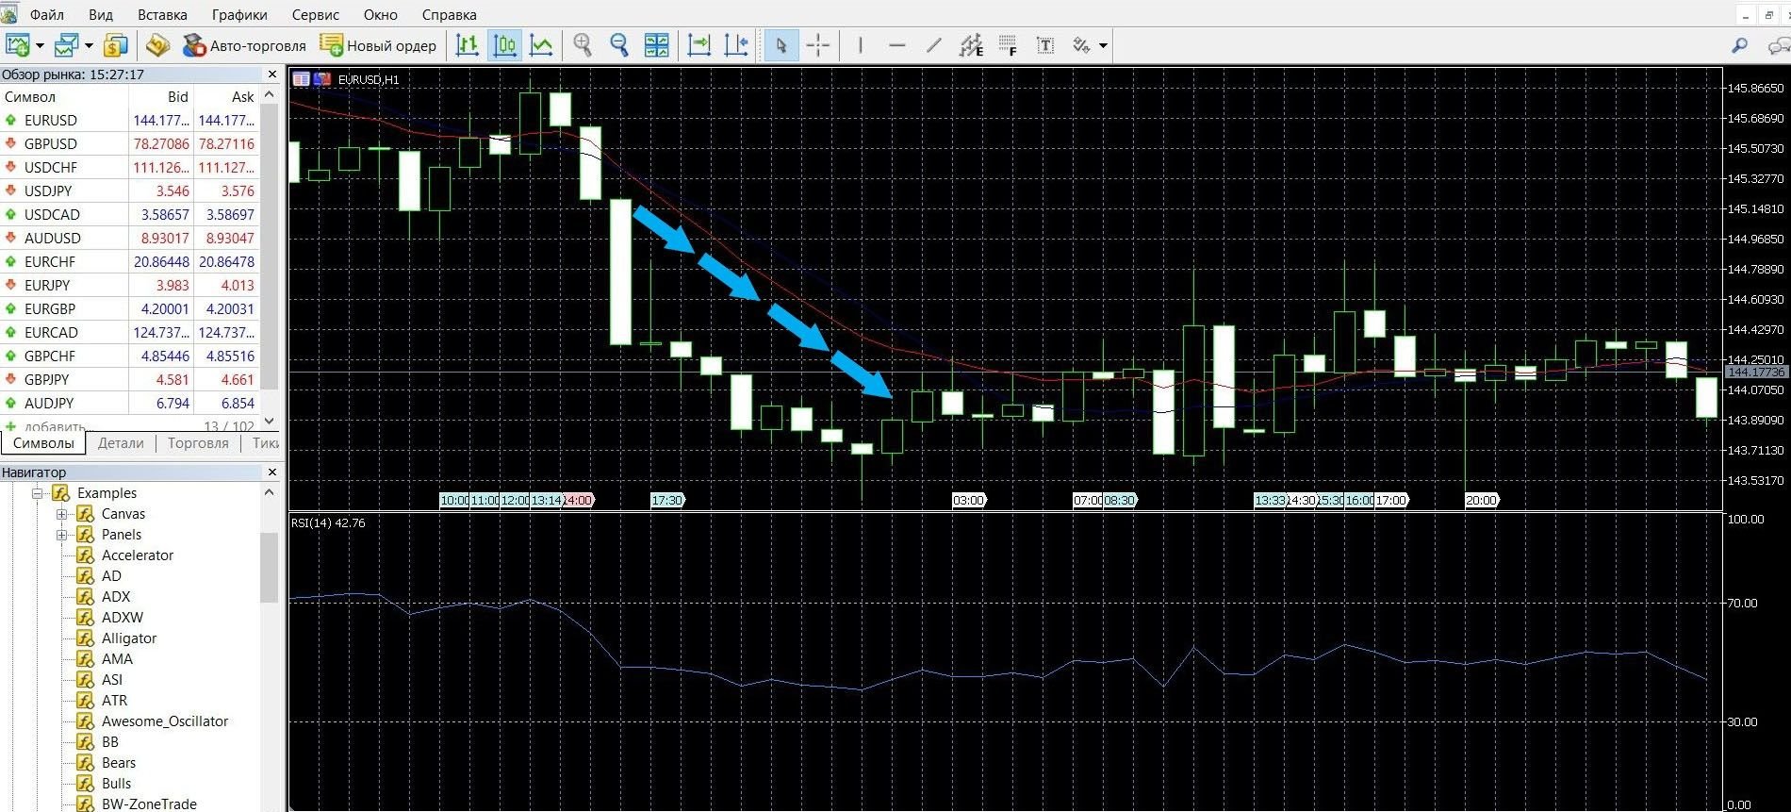The height and width of the screenshot is (812, 1791).
Task: Expand the Canvas tree node
Action: [x=62, y=514]
